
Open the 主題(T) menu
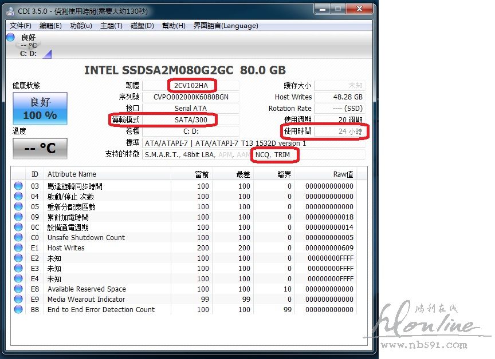coord(111,26)
